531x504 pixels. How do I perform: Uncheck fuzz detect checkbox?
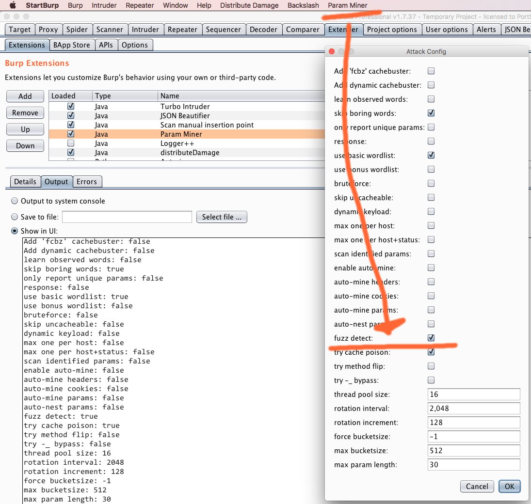(x=431, y=338)
